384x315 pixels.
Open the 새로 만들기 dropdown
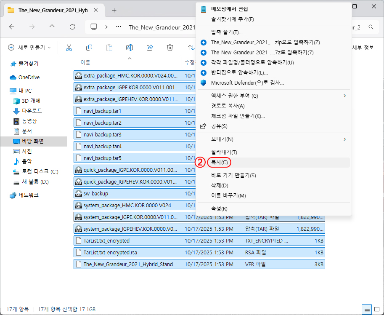(29, 48)
